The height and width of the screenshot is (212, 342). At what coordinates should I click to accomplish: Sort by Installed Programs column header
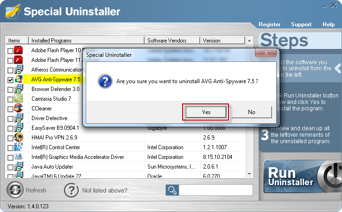click(x=87, y=41)
